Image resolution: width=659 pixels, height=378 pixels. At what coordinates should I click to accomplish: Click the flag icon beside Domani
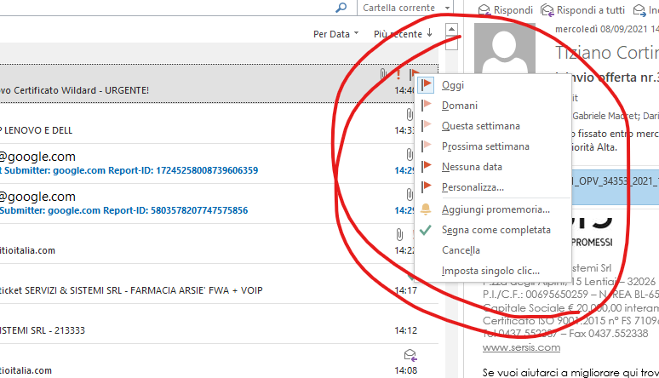[x=427, y=106]
